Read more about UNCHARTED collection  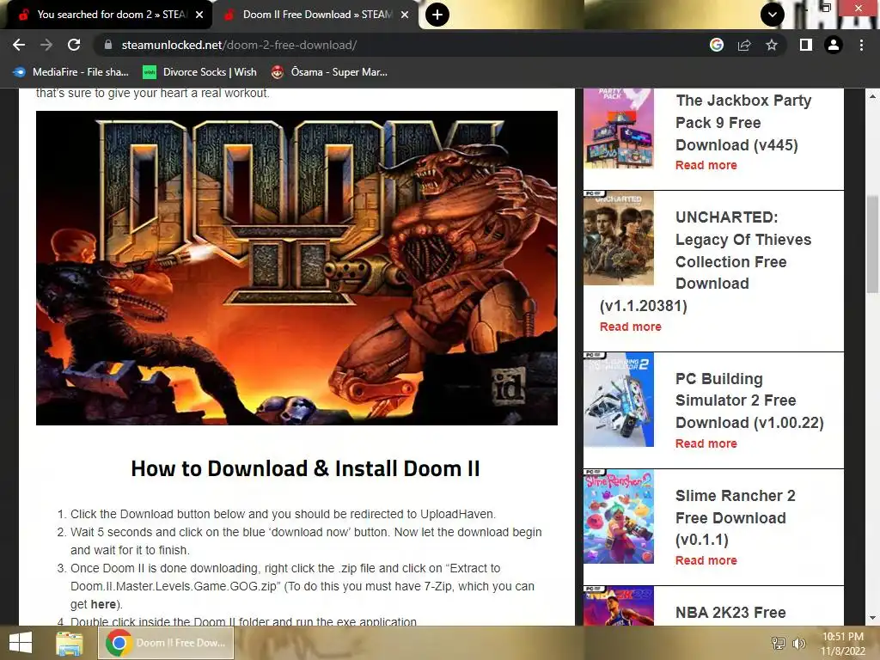(x=630, y=327)
